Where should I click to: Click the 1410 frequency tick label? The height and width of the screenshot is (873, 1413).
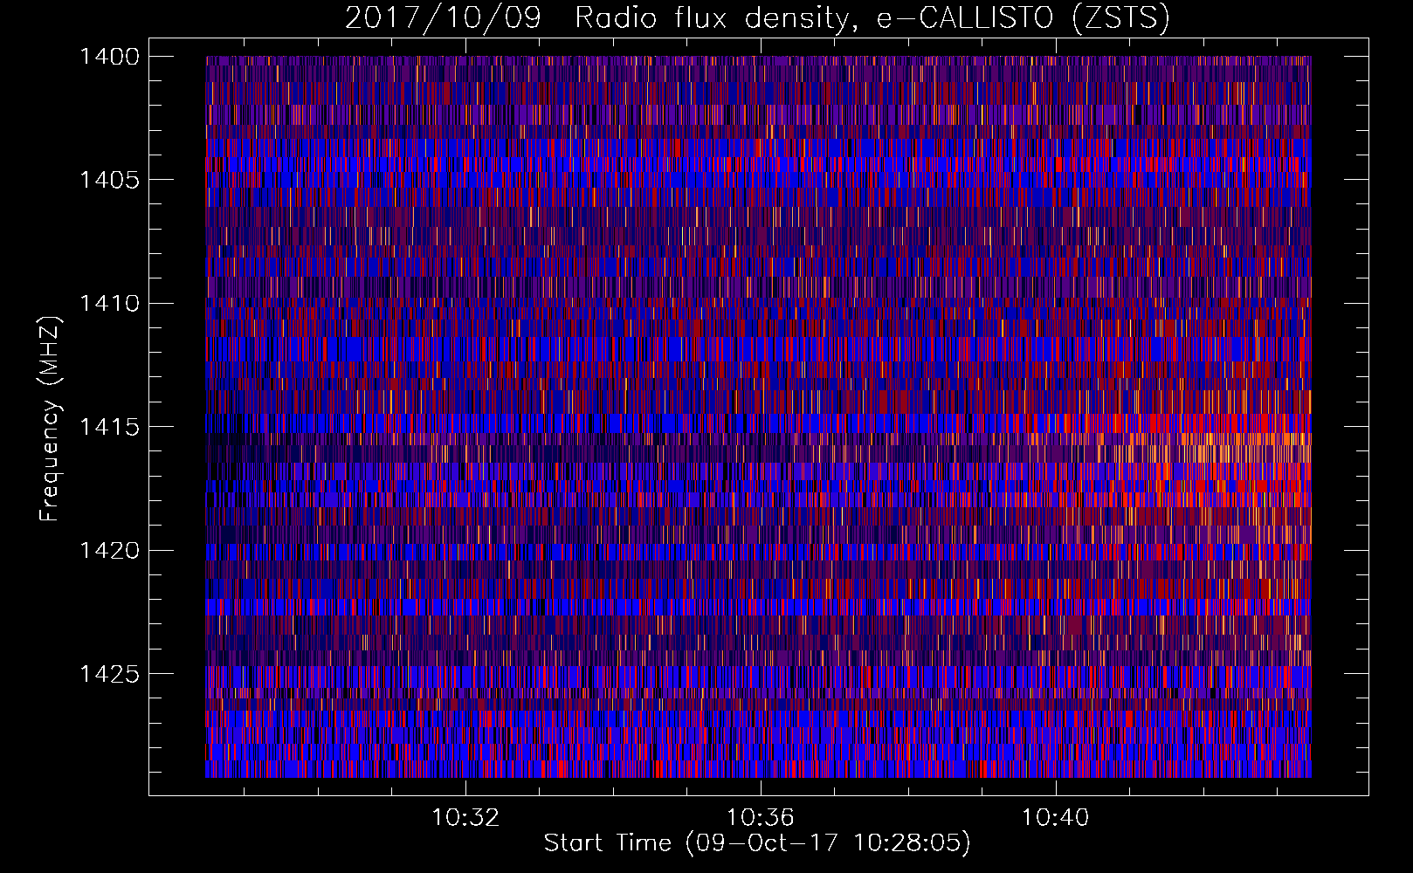pos(109,304)
